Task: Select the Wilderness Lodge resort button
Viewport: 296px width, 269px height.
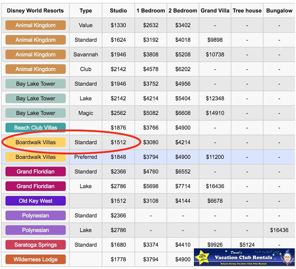Action: coord(35,260)
